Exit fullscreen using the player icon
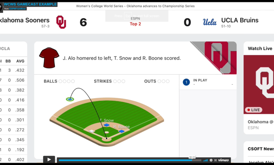 tap(215, 160)
